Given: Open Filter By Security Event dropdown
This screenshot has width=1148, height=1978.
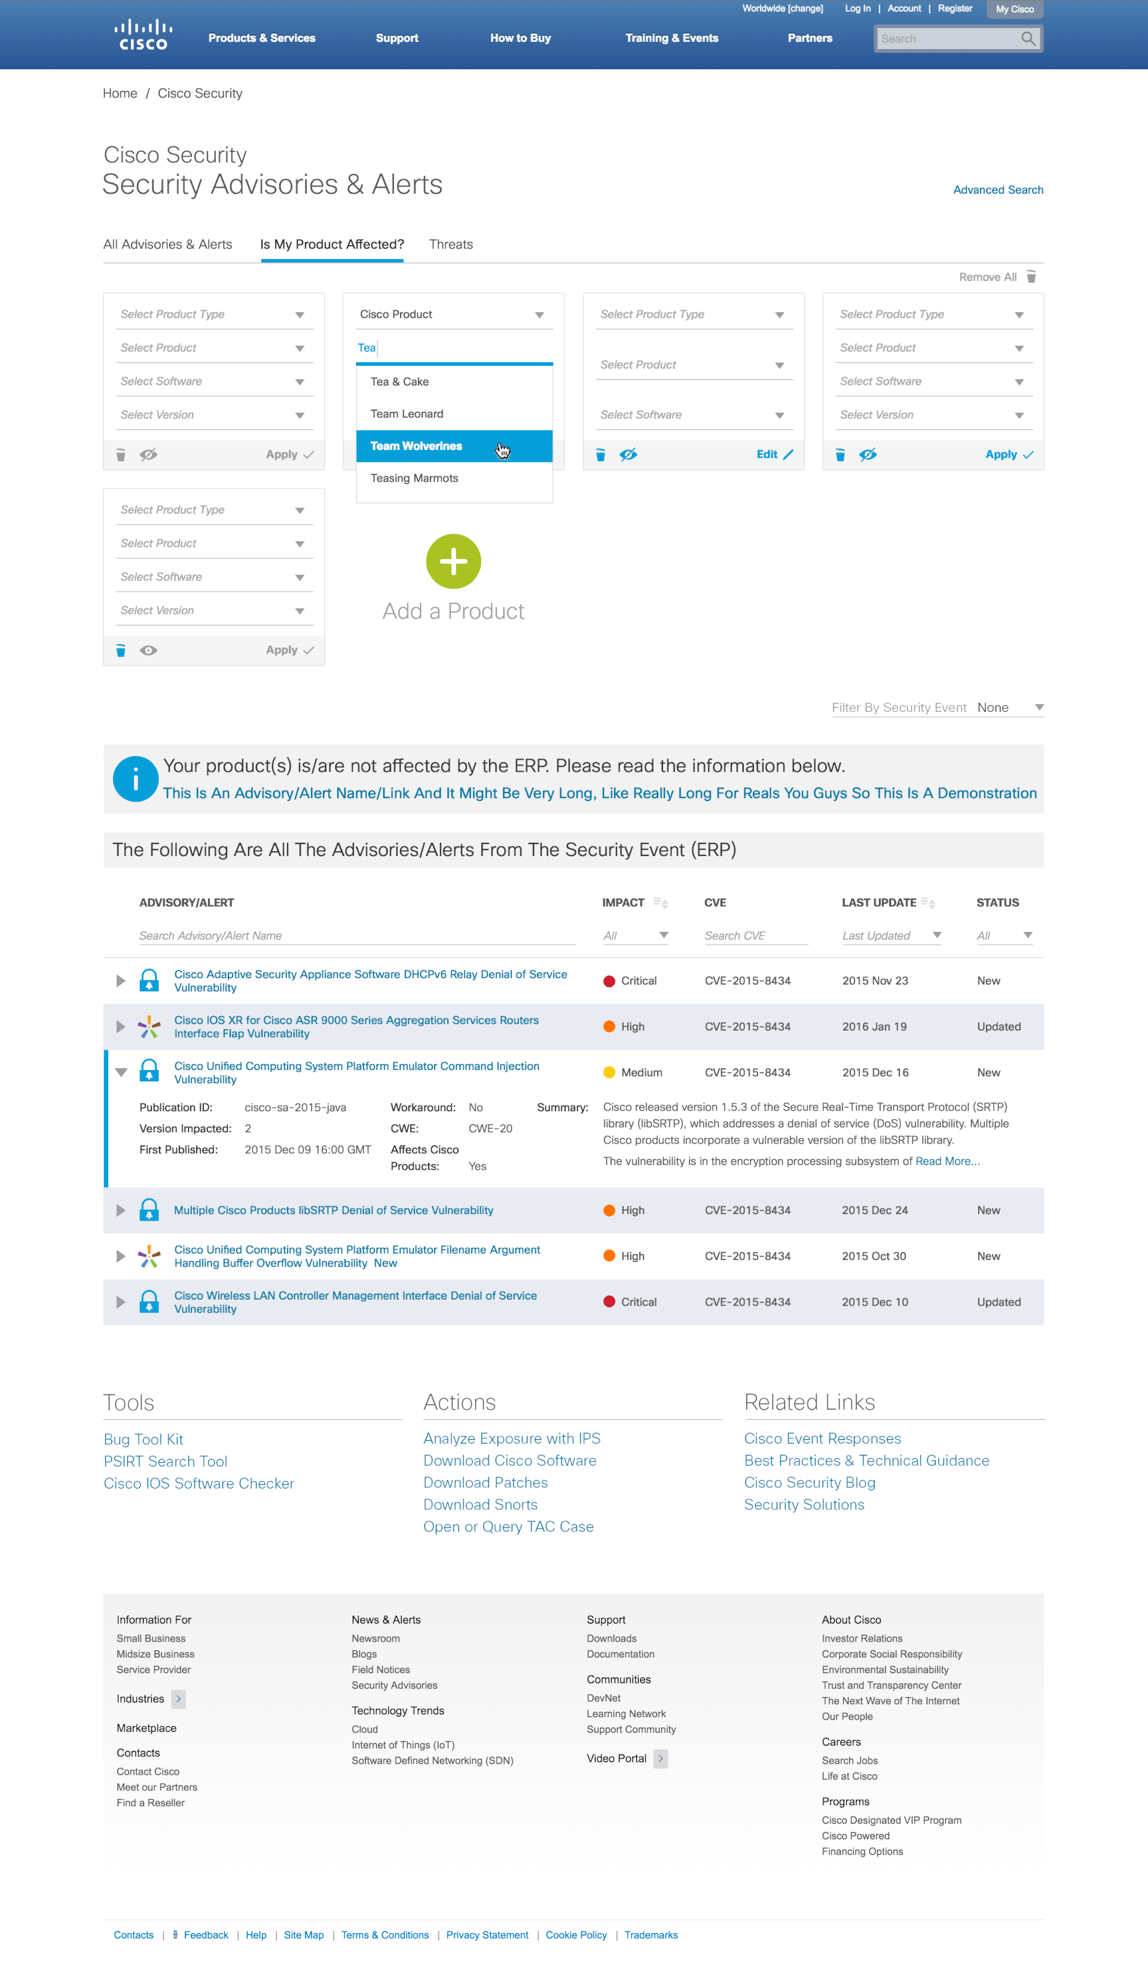Looking at the screenshot, I should click(1010, 707).
